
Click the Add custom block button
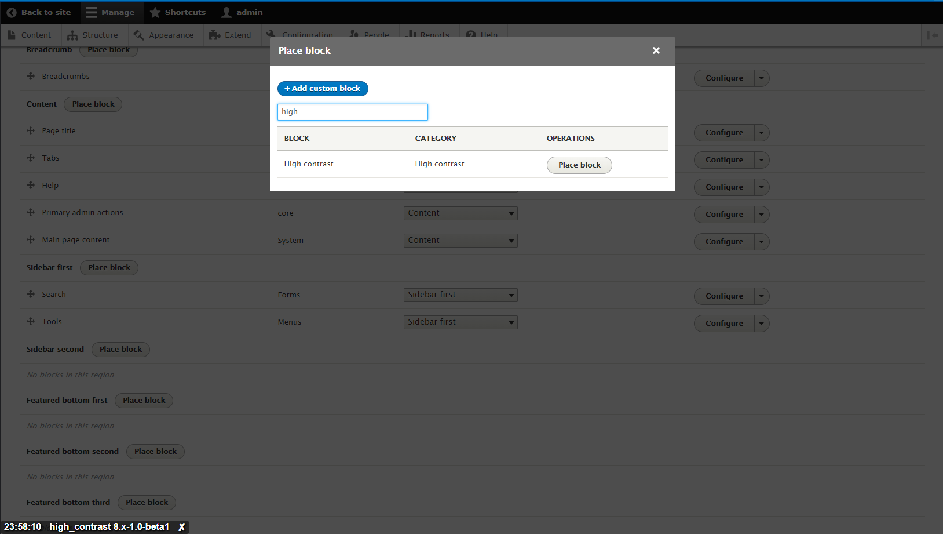coord(323,88)
